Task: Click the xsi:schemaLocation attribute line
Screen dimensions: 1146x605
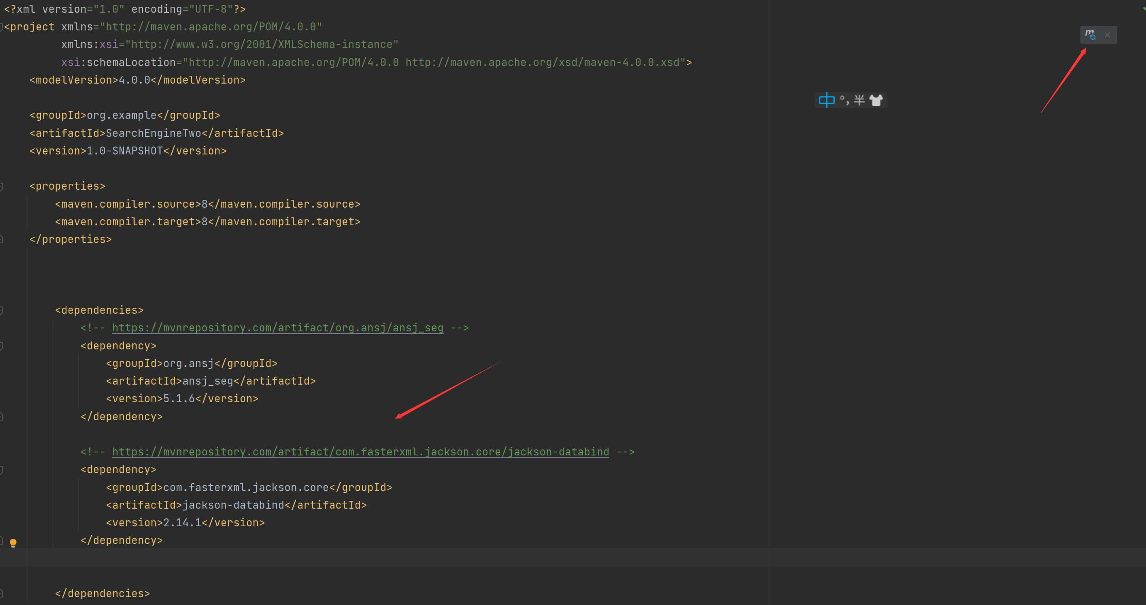Action: click(x=376, y=62)
